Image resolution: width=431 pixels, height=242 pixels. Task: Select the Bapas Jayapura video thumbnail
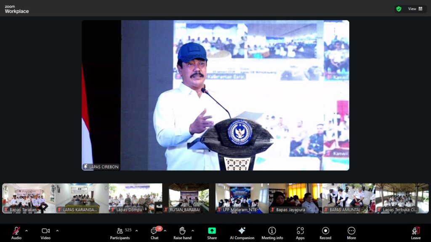295,198
